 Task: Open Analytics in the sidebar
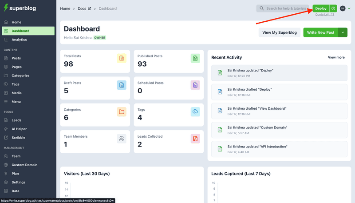[19, 40]
